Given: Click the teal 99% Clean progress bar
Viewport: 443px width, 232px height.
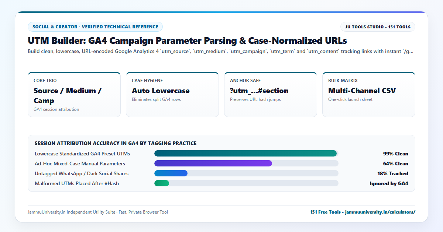Looking at the screenshot, I should (245, 154).
